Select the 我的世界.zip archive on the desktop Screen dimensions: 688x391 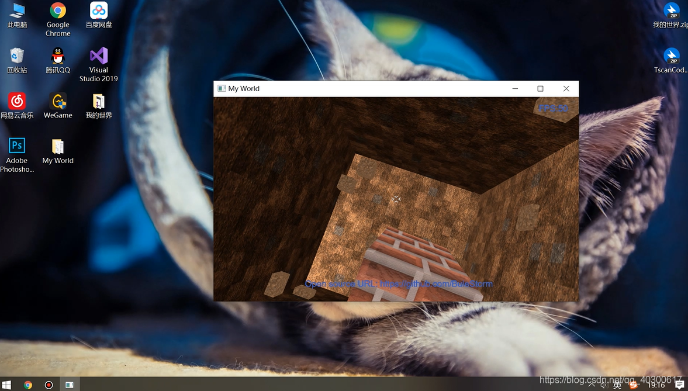[x=671, y=15]
